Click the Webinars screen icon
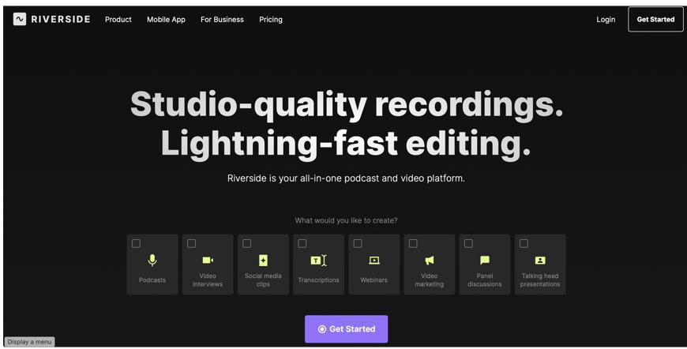Viewport: 687px width, 349px height. click(374, 261)
